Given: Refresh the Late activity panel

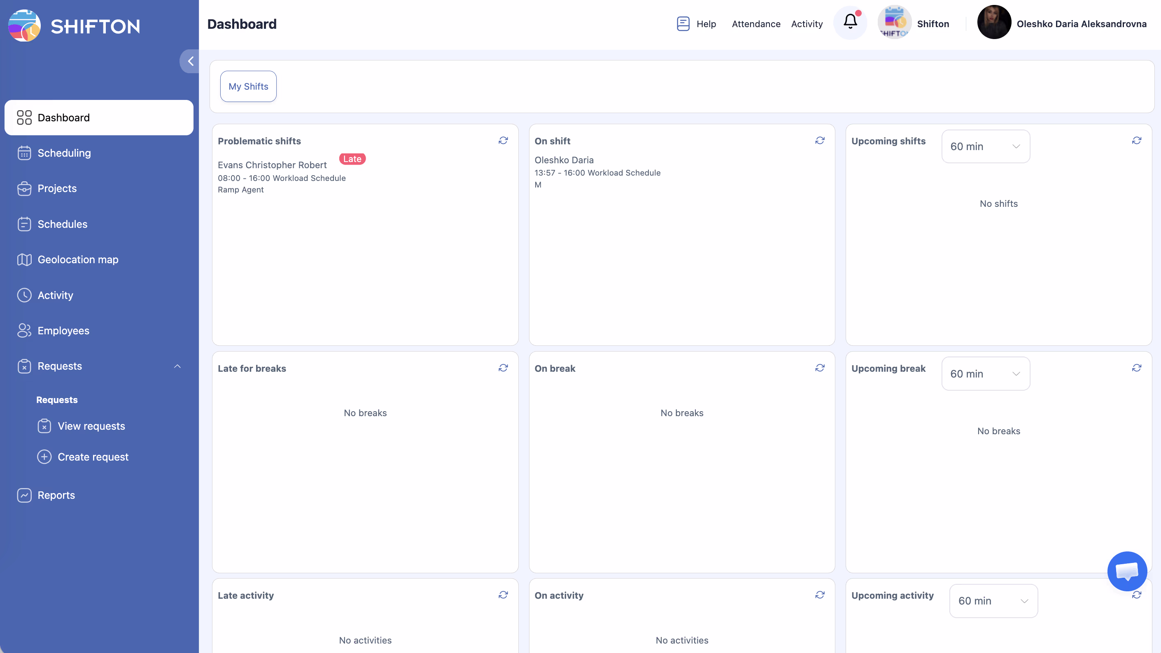Looking at the screenshot, I should pos(503,595).
